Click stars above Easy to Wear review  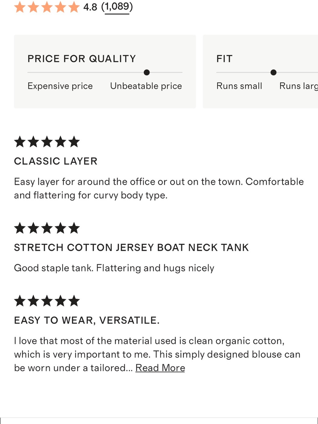[47, 301]
